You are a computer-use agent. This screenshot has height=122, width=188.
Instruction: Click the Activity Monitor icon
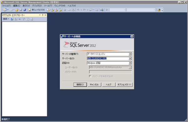click(102, 10)
